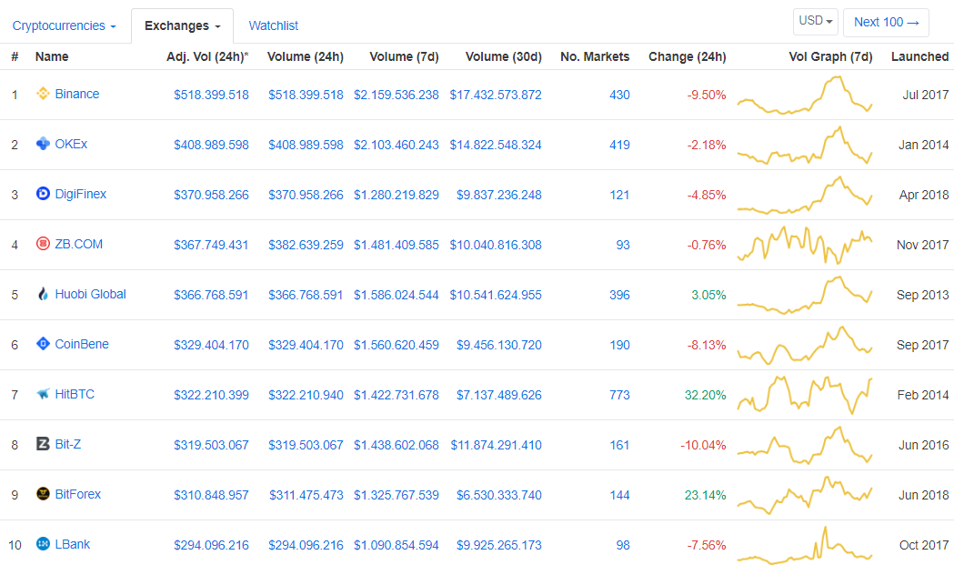View ZB.COM 7-day volume graph
Viewport: 964px width, 565px height.
pyautogui.click(x=805, y=245)
